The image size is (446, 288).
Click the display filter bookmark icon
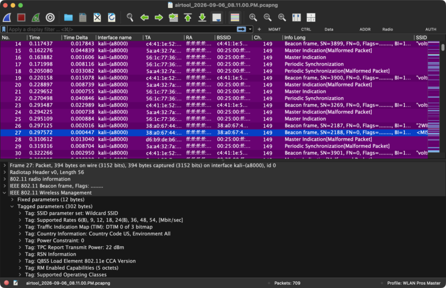(x=4, y=29)
